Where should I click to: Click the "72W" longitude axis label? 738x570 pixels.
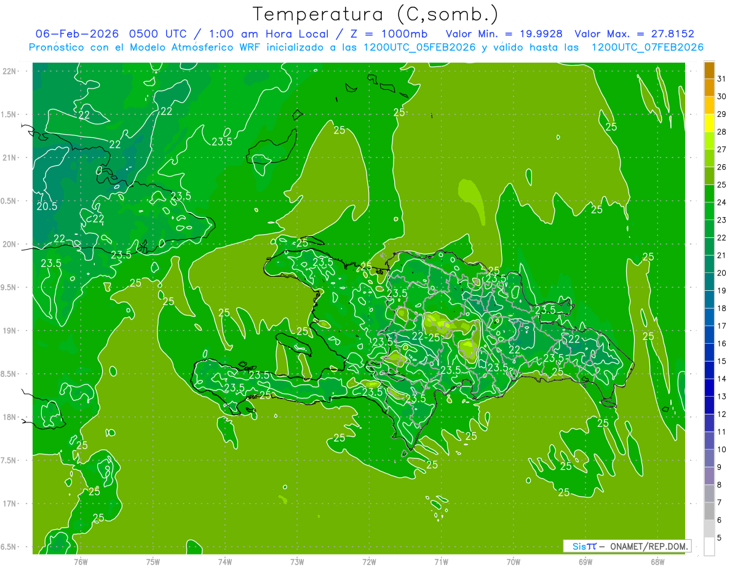(x=369, y=561)
